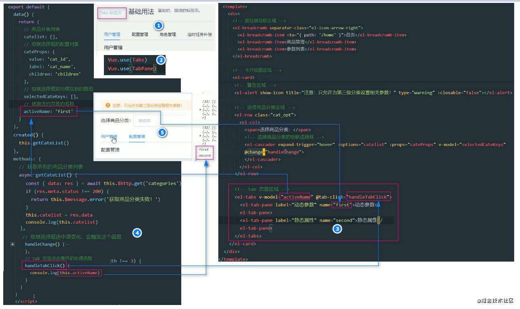Click the console.log(this.activeName) line
The width and height of the screenshot is (520, 309).
pyautogui.click(x=65, y=273)
